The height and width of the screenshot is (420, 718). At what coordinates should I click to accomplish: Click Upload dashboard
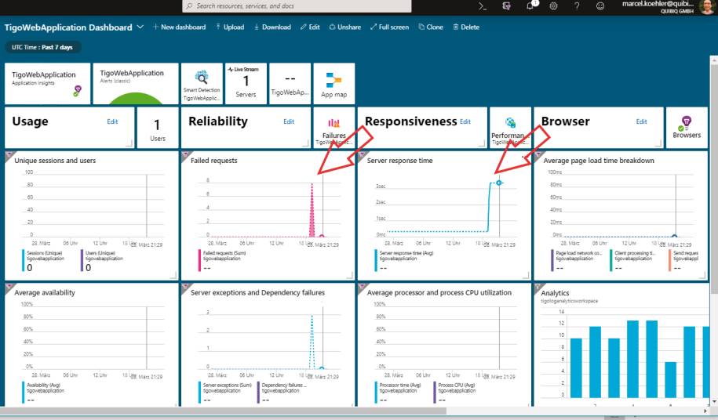(230, 27)
